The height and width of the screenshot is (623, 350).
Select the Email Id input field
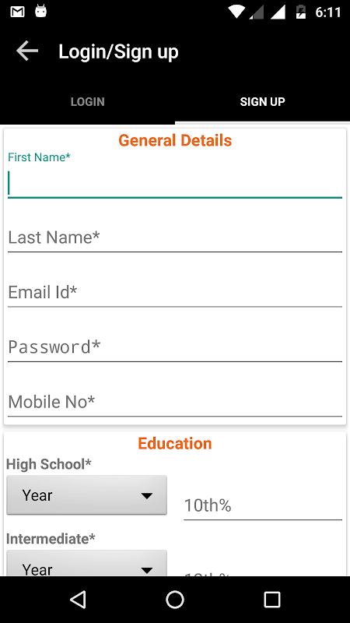point(175,293)
